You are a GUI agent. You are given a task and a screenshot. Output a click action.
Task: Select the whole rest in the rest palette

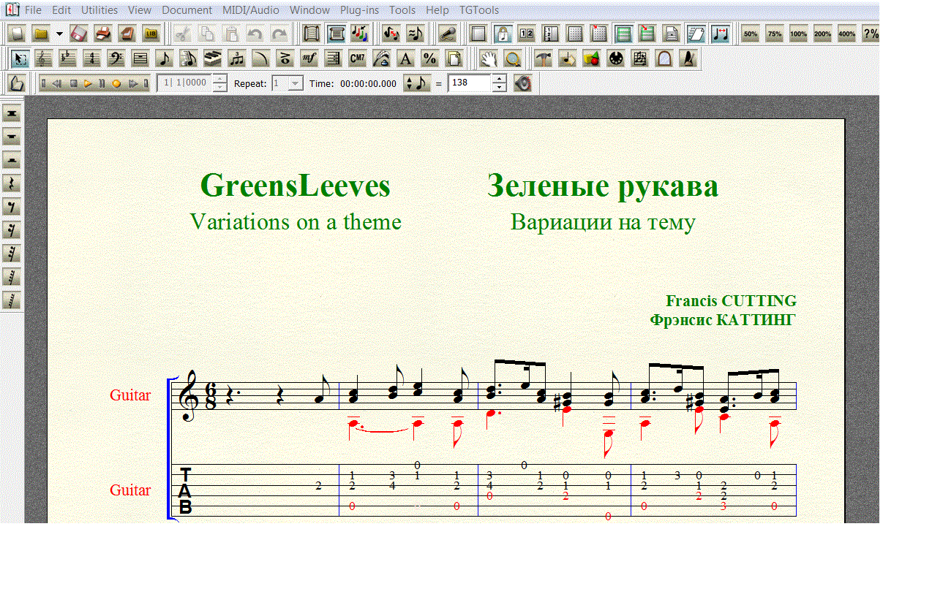(12, 137)
